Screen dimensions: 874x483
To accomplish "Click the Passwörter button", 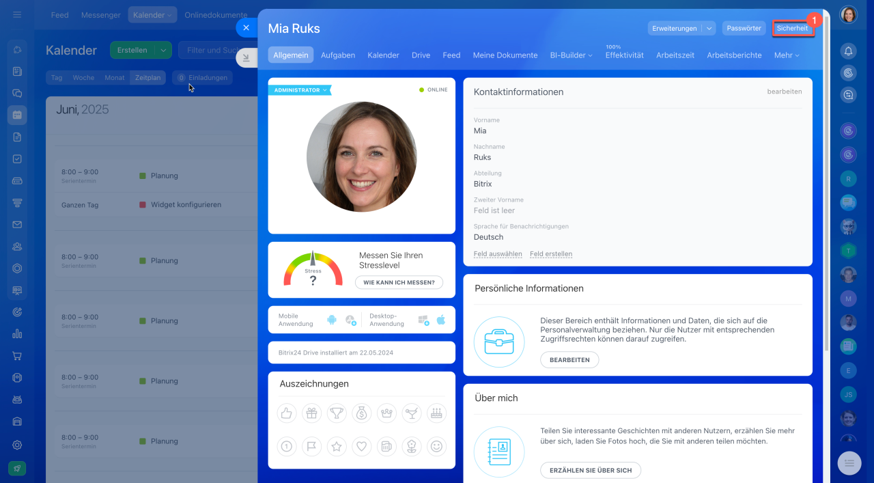I will point(744,28).
